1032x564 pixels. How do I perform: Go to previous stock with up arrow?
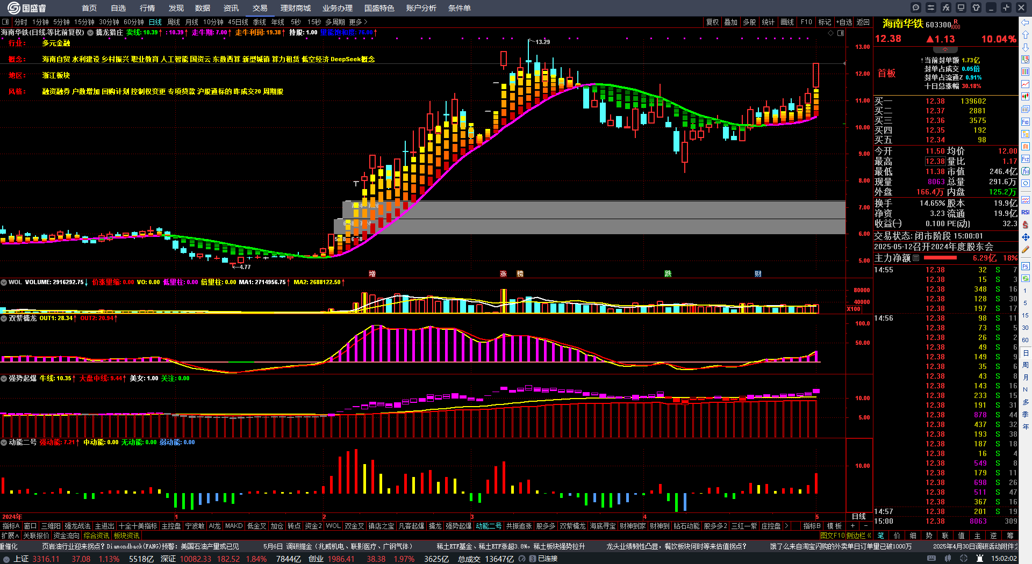[x=1026, y=35]
